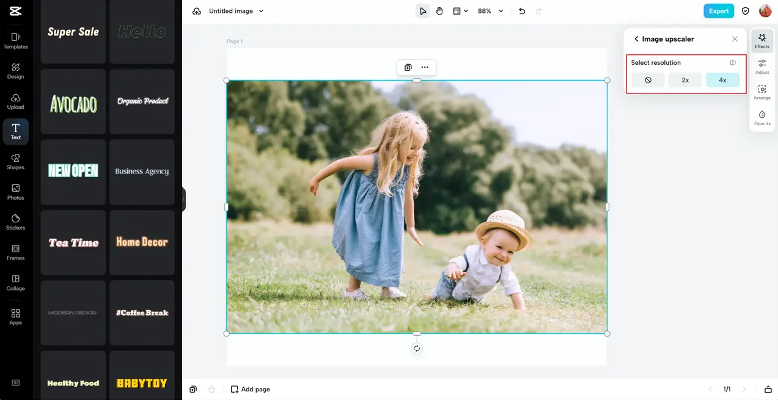Click the rotate handle below image
778x400 pixels.
pos(417,349)
